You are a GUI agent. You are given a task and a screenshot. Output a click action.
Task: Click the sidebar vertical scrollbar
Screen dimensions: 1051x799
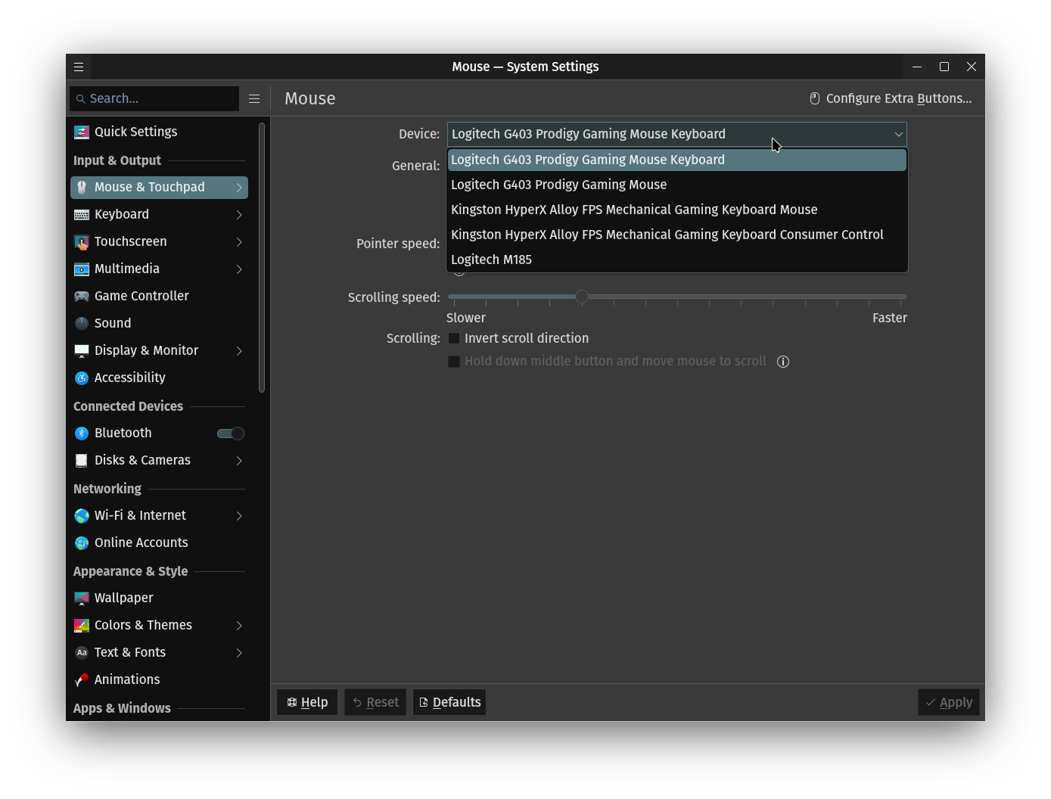262,258
